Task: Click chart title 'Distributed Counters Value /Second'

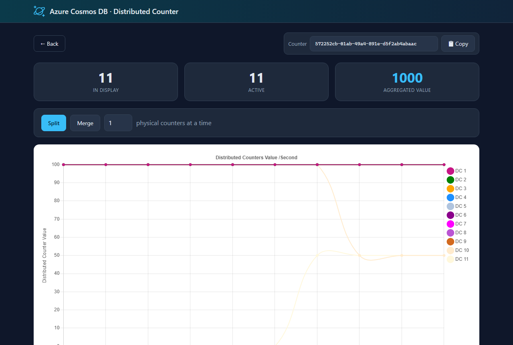Action: pos(256,158)
